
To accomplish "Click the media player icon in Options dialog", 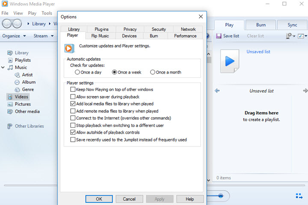I will pyautogui.click(x=69, y=48).
